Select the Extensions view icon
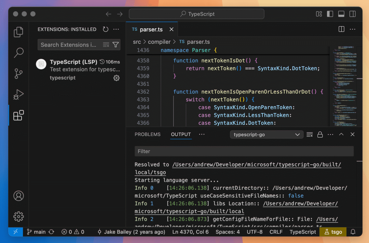 coord(18,116)
